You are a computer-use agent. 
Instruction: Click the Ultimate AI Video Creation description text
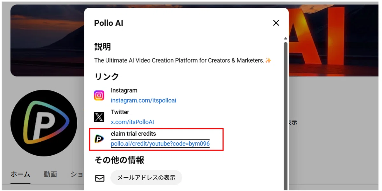click(183, 60)
